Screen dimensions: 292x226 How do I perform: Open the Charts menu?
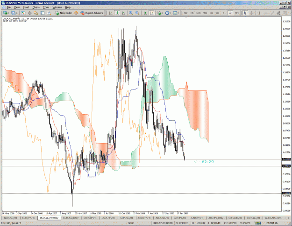click(36, 7)
